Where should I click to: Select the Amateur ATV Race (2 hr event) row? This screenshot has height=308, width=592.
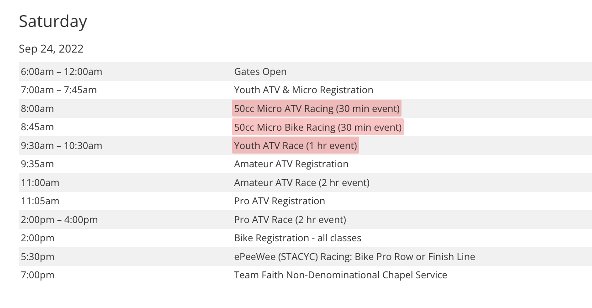pyautogui.click(x=301, y=183)
